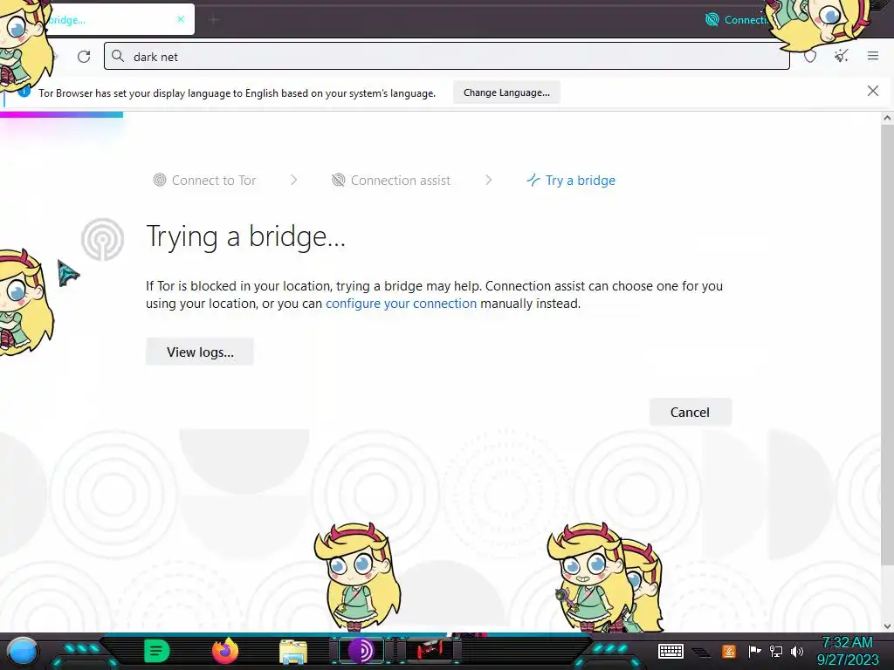Click the scrollbar up arrow
This screenshot has height=670, width=894.
tap(887, 119)
